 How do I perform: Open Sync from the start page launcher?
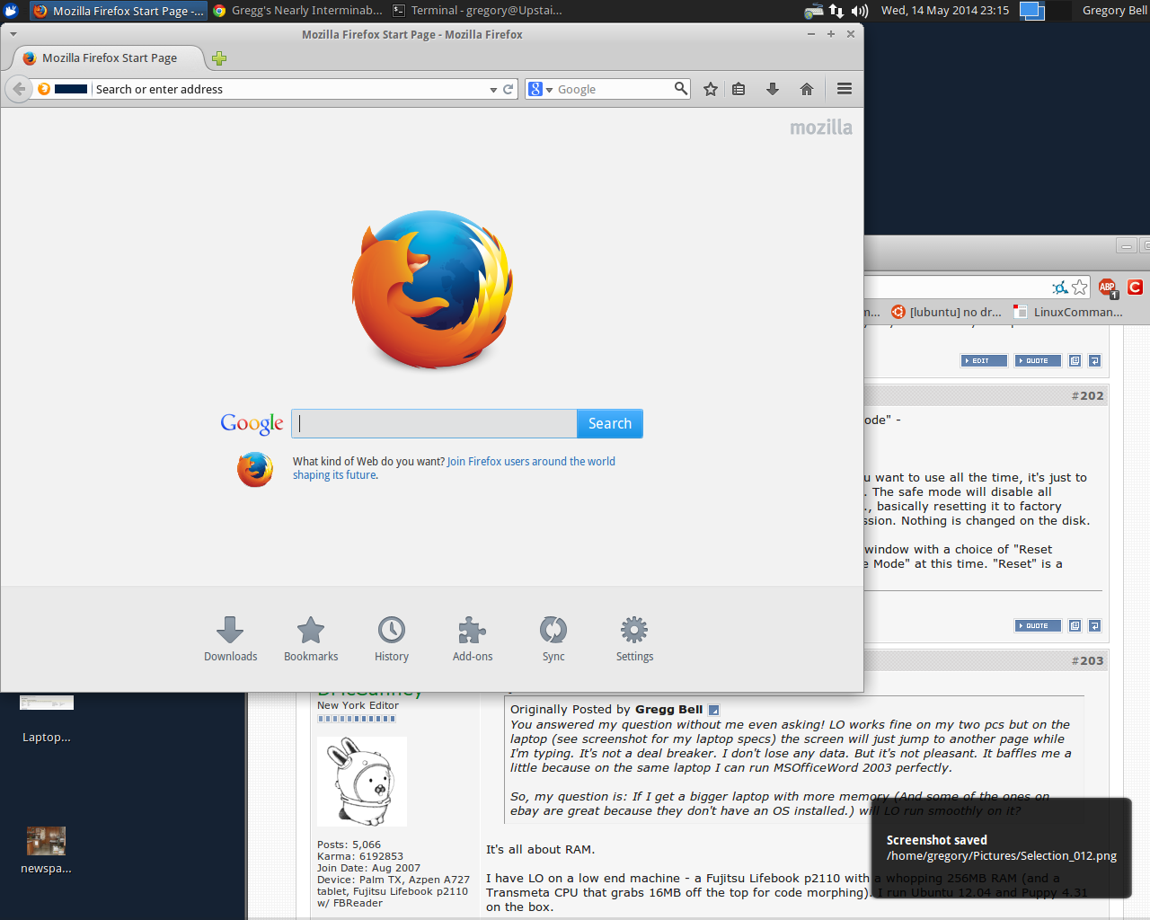pos(553,640)
